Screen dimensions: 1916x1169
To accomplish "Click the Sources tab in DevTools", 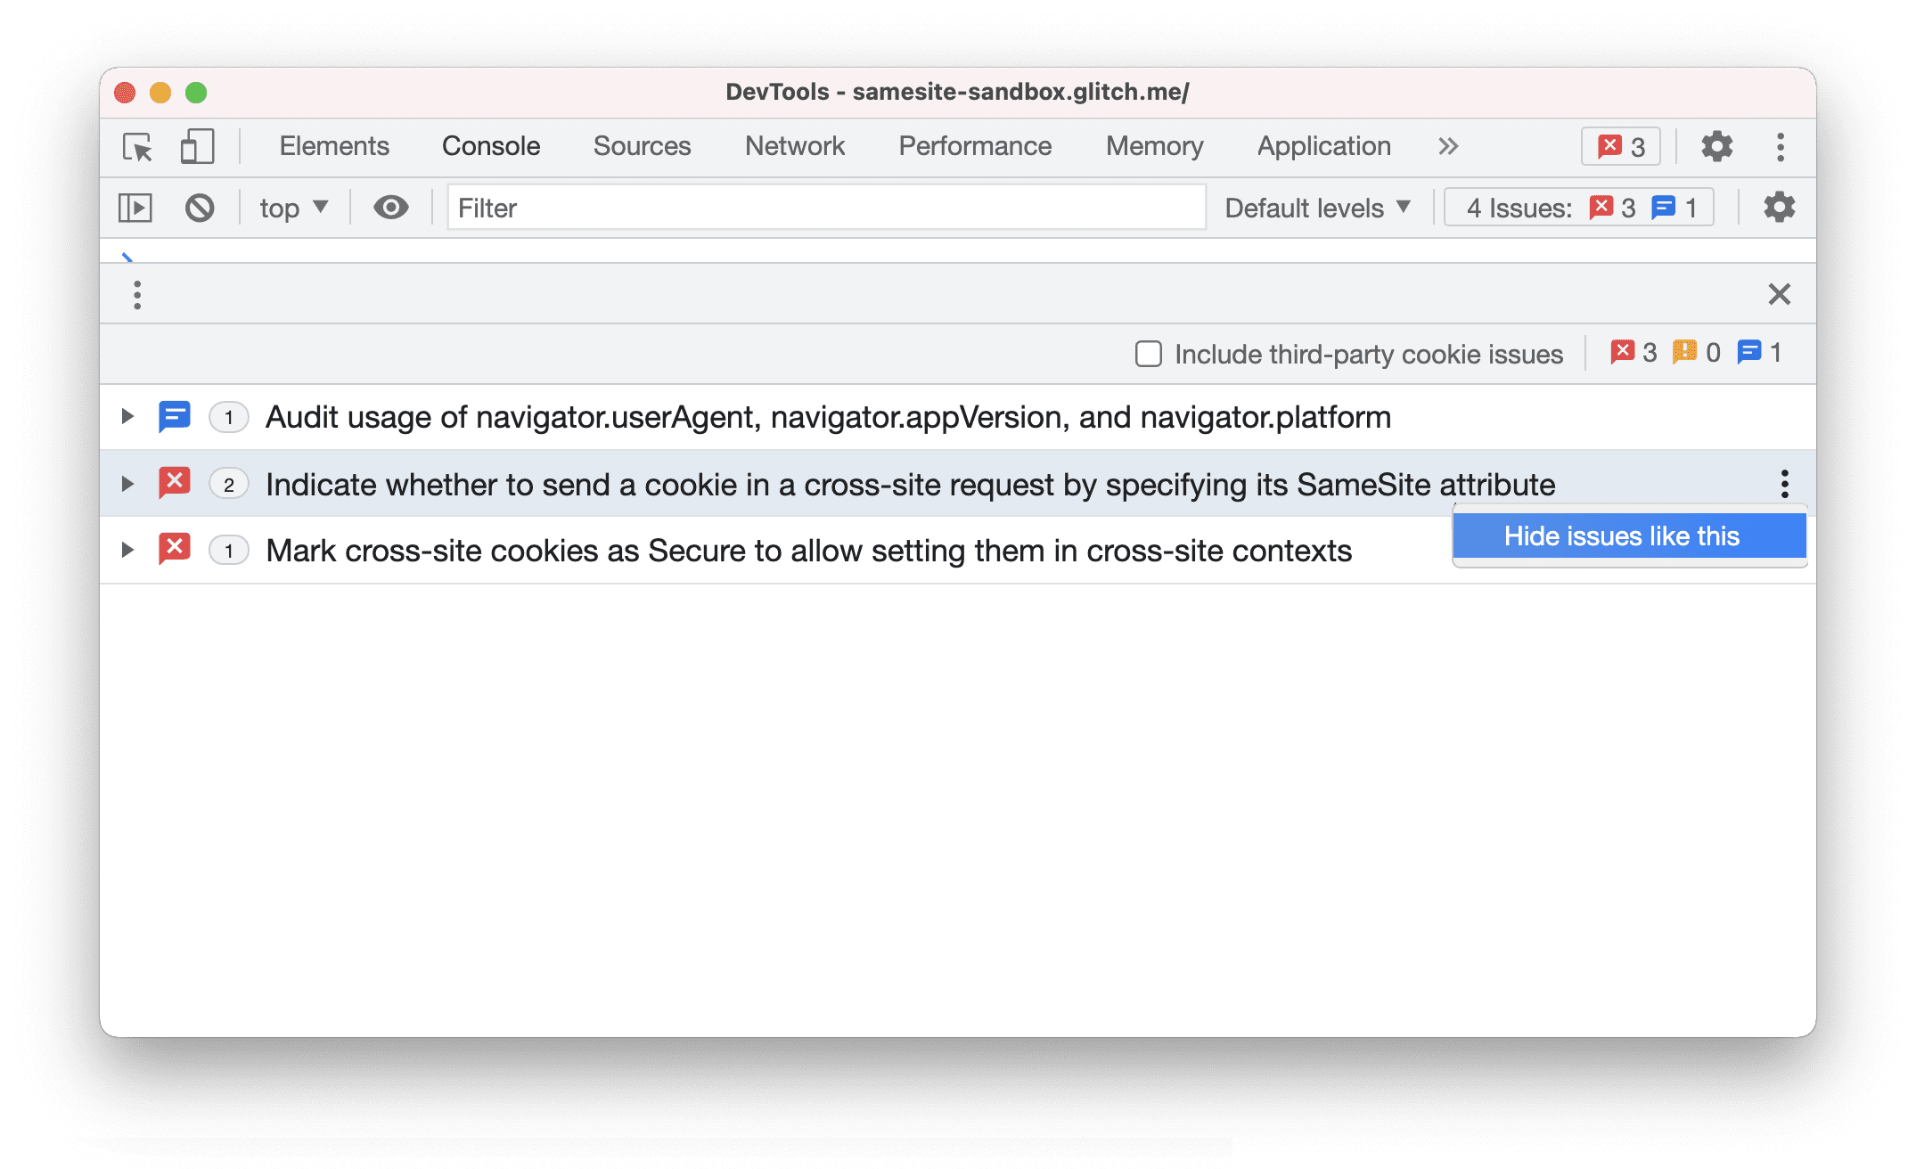I will pyautogui.click(x=643, y=146).
